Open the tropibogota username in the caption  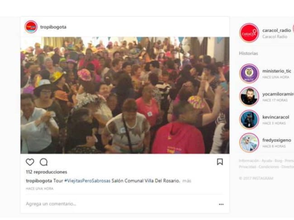click(39, 181)
